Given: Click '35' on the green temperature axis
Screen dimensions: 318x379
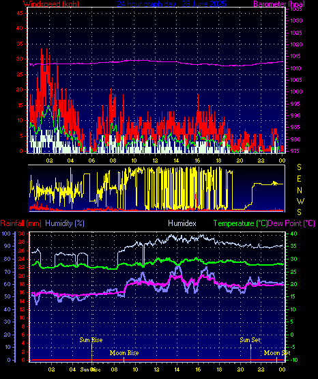Looking at the screenshot, I should (294, 246).
